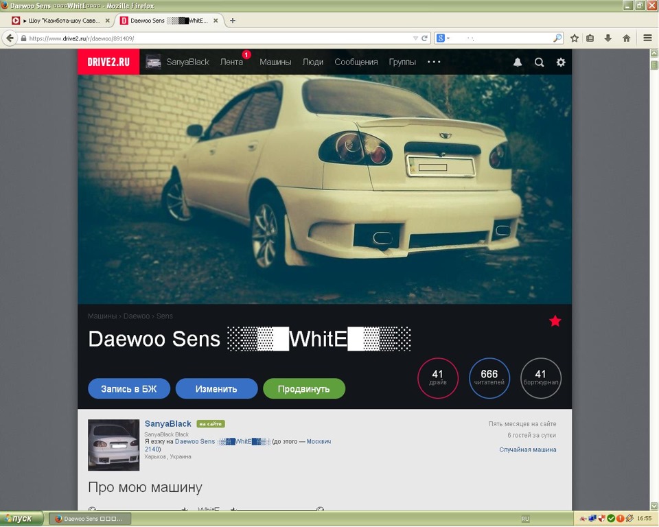Click the green Продвинуть button
Viewport: 659px width, 527px height.
click(x=304, y=389)
